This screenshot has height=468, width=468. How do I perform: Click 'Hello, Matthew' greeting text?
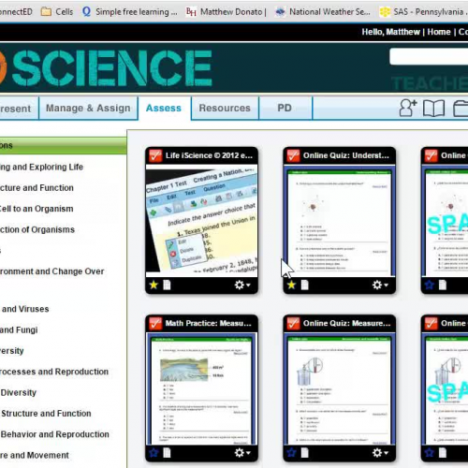pos(390,32)
